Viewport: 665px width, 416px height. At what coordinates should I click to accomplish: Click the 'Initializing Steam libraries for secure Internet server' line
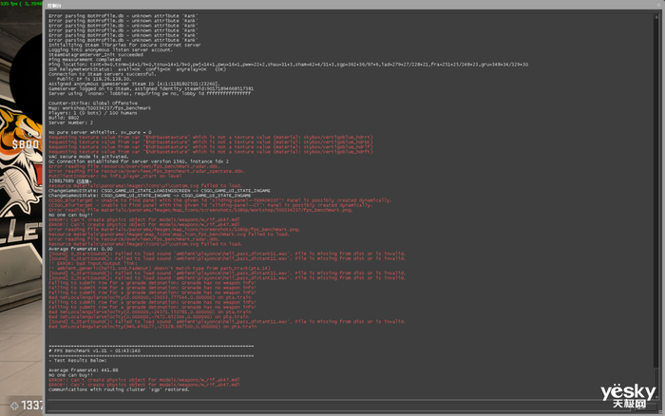click(124, 45)
